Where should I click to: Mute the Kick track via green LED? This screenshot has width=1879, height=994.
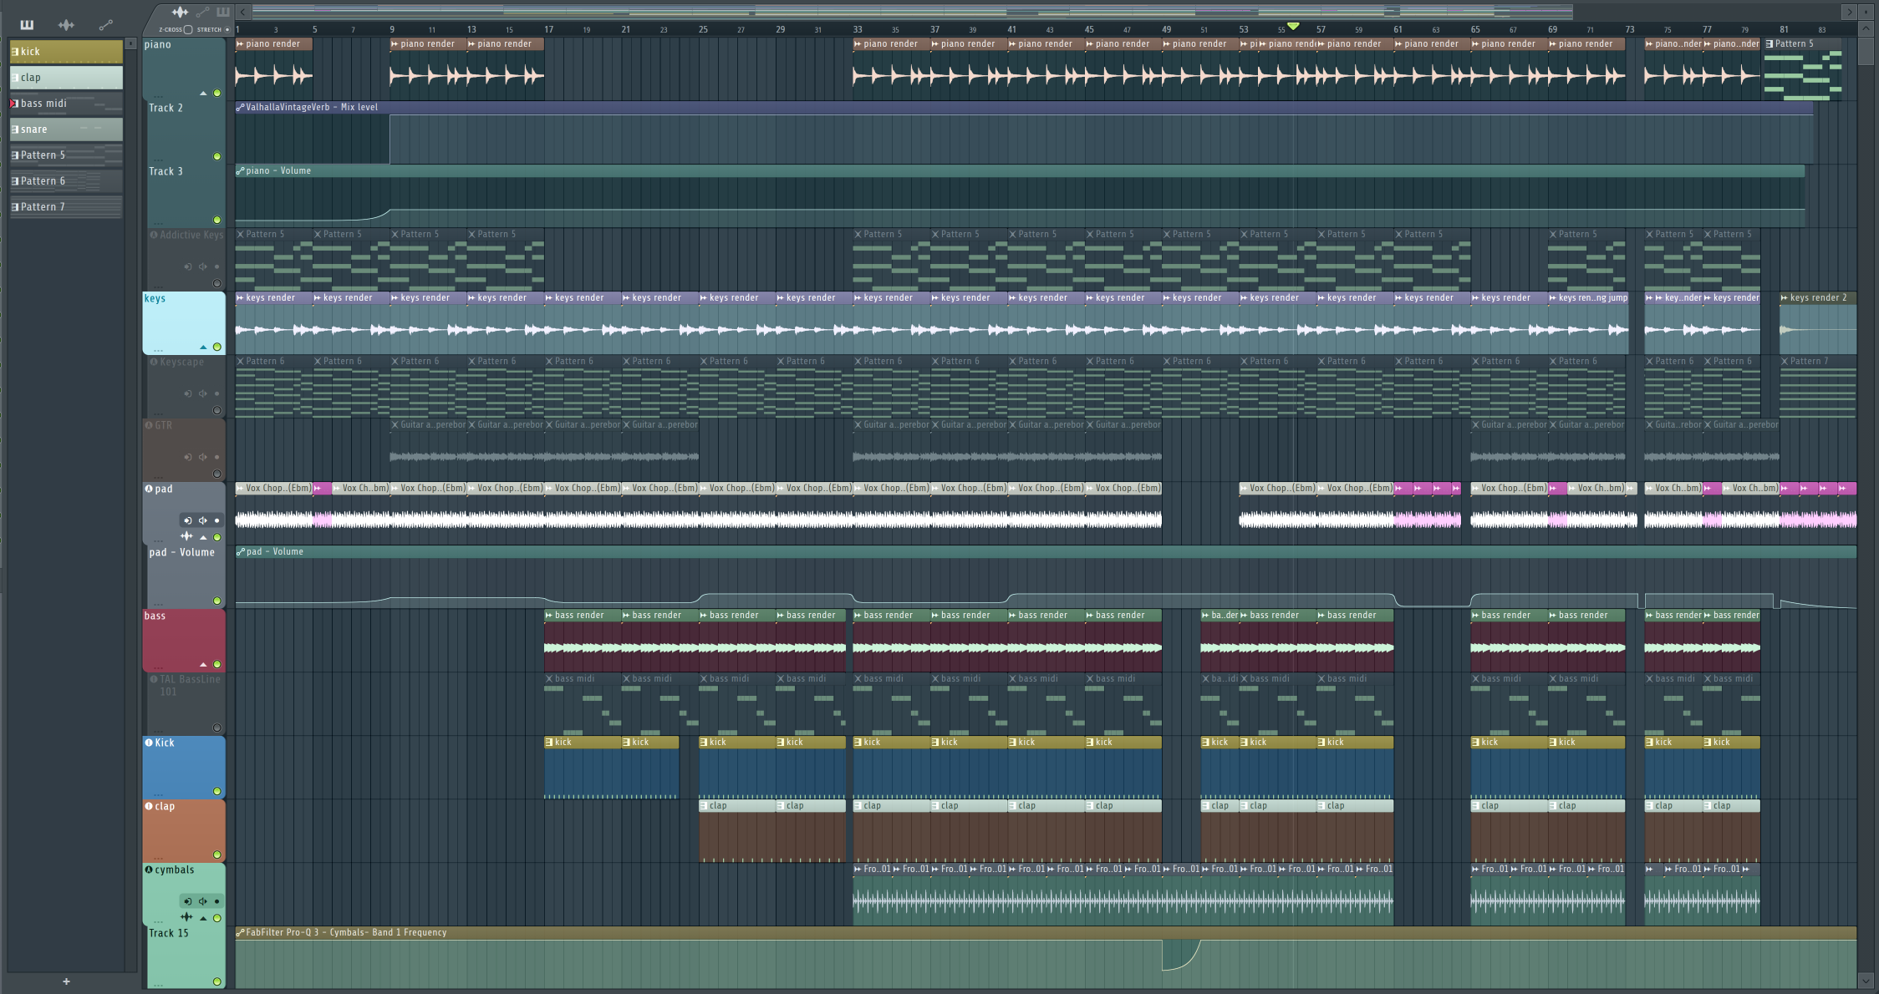pos(217,791)
